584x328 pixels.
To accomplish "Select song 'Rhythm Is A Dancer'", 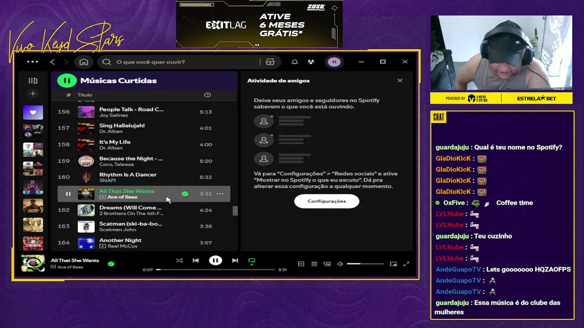I will (128, 174).
